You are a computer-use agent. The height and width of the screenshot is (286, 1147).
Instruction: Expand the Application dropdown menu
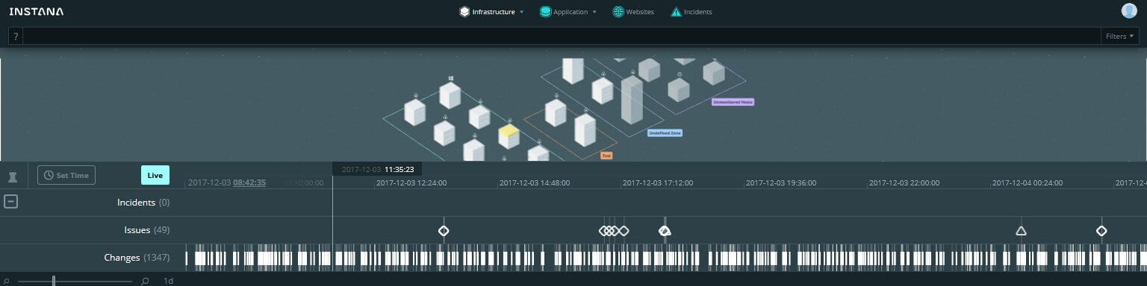point(568,12)
